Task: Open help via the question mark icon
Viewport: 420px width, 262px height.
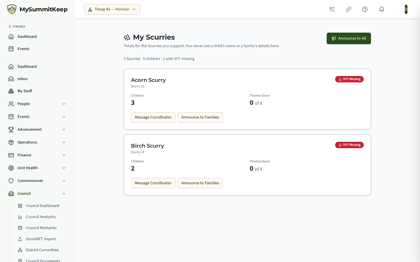Action: [365, 9]
